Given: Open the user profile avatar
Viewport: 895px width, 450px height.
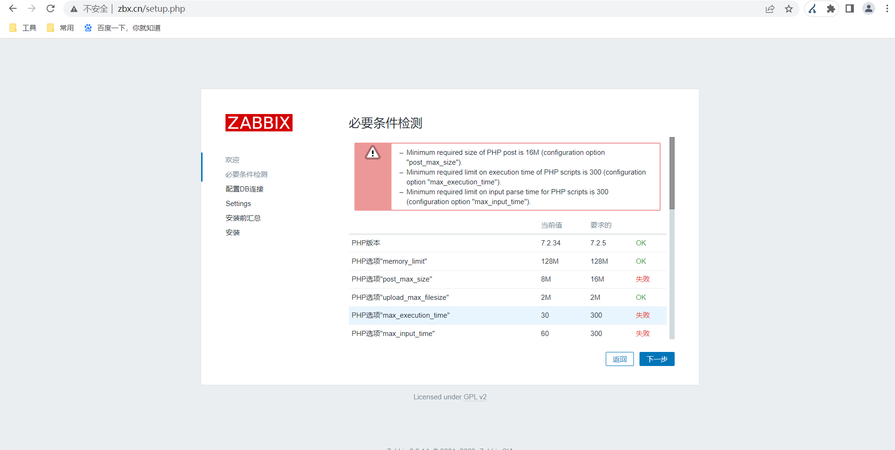Looking at the screenshot, I should [x=869, y=9].
